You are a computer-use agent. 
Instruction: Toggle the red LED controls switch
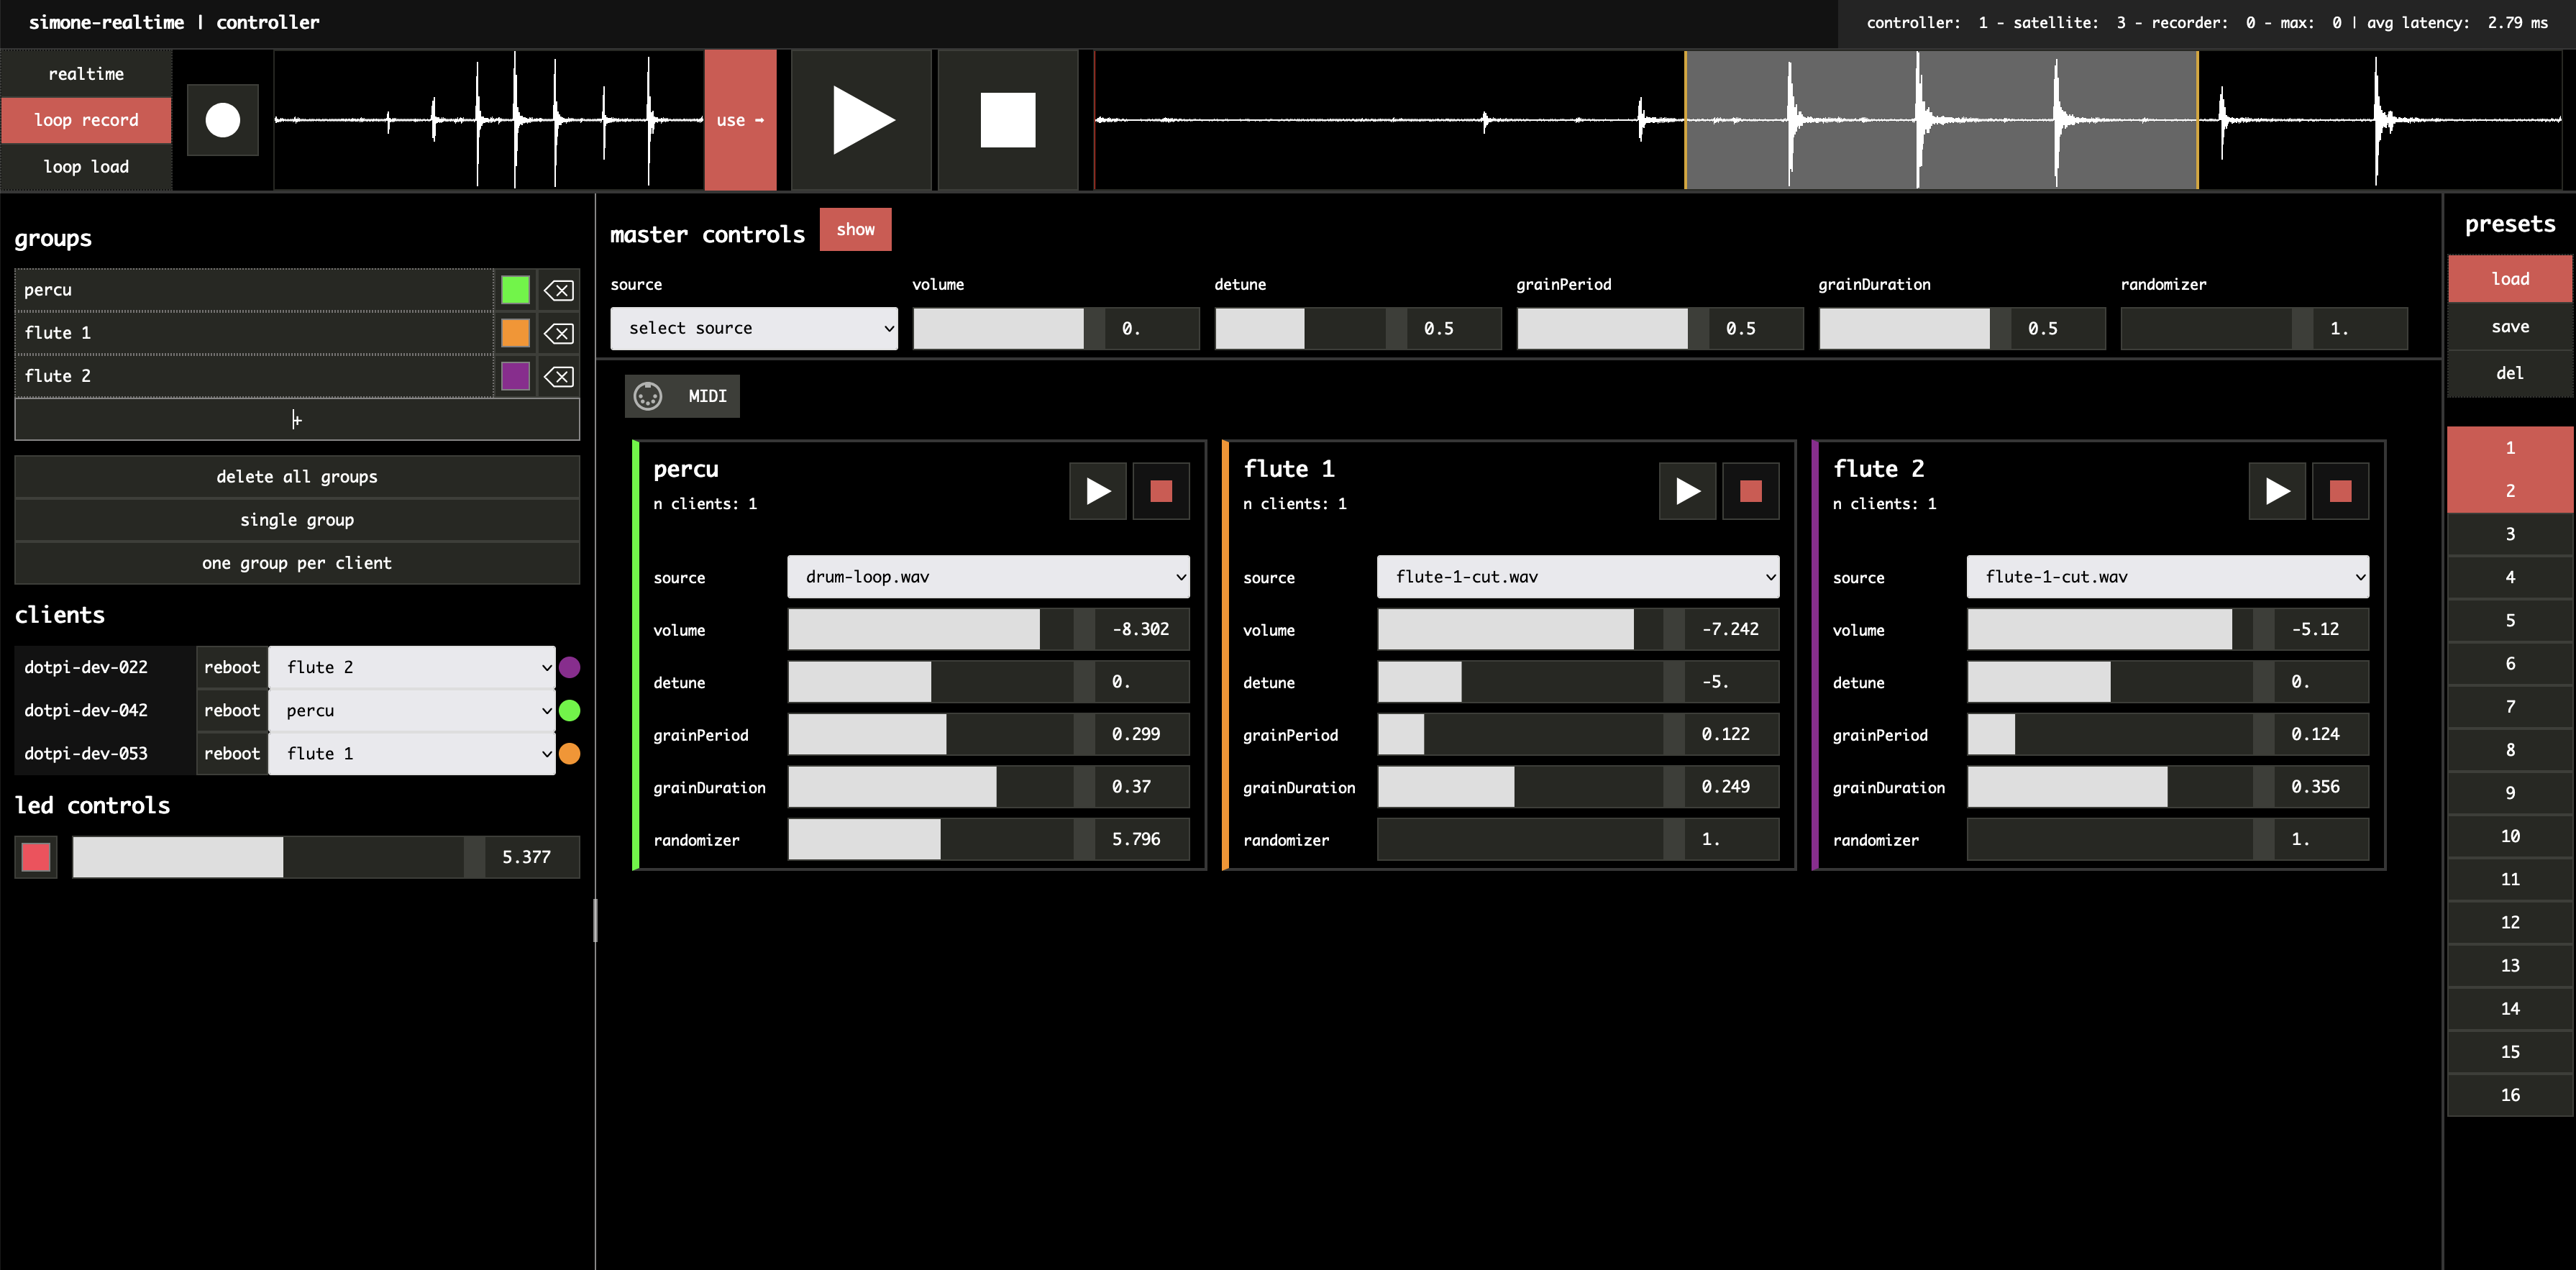36,857
